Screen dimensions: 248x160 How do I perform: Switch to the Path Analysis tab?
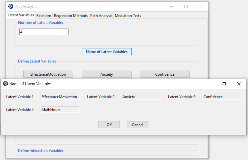[101, 16]
